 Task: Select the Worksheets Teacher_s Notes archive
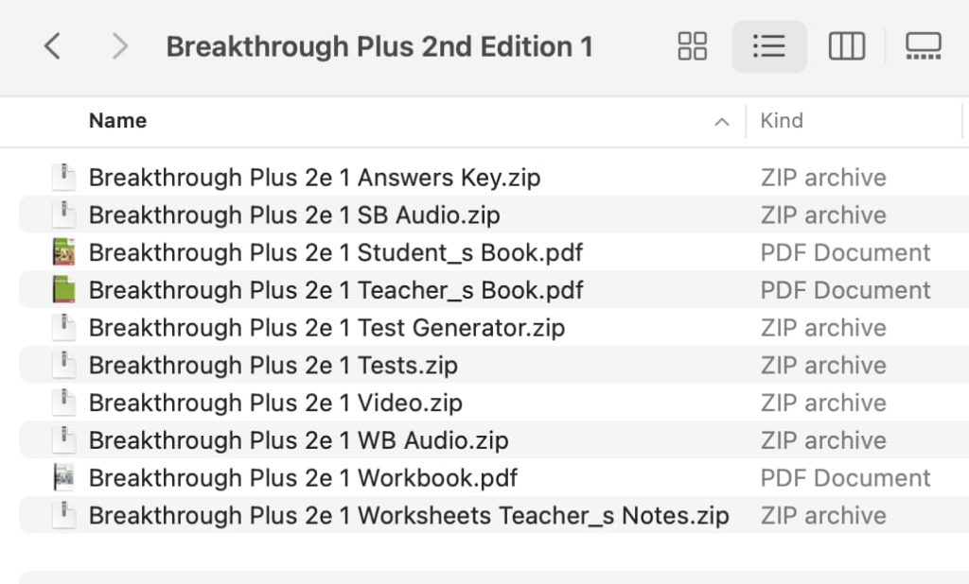(x=409, y=516)
